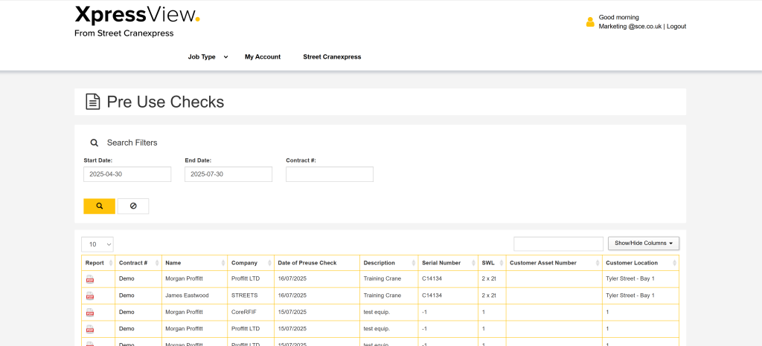Click the user profile avatar icon
The height and width of the screenshot is (346, 762).
[x=590, y=22]
